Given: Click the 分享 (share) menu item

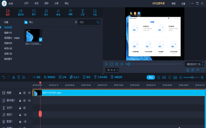Looking at the screenshot, I should click(56, 3).
